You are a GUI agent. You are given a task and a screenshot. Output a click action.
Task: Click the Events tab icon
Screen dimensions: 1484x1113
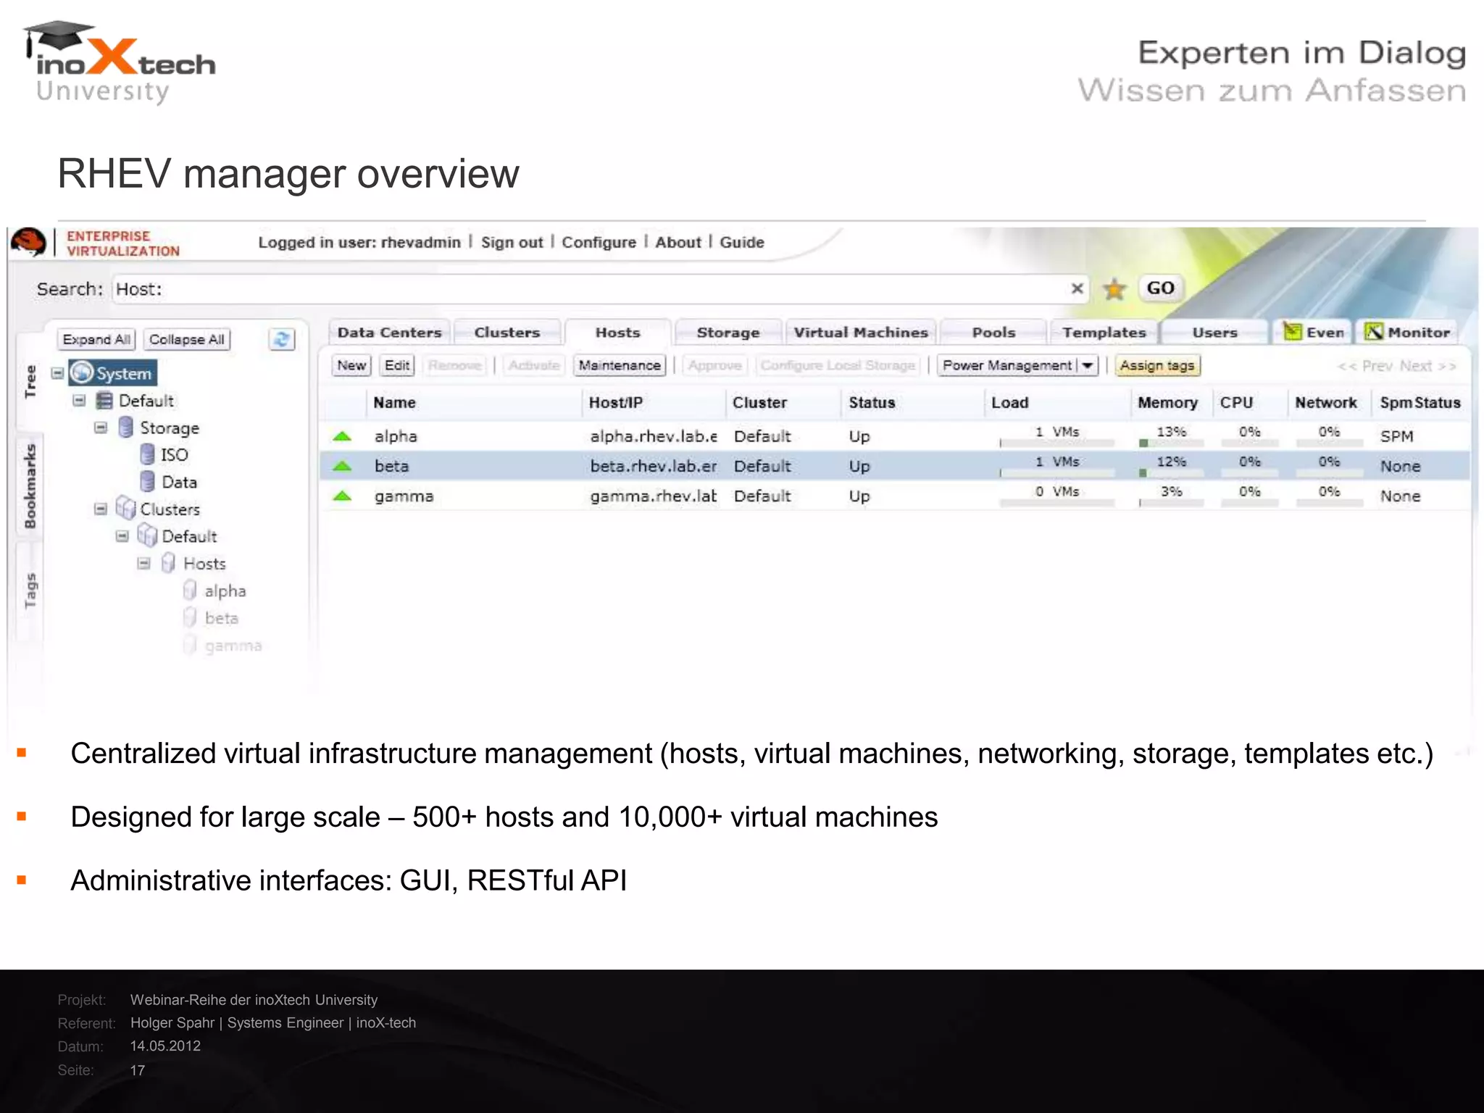coord(1292,332)
